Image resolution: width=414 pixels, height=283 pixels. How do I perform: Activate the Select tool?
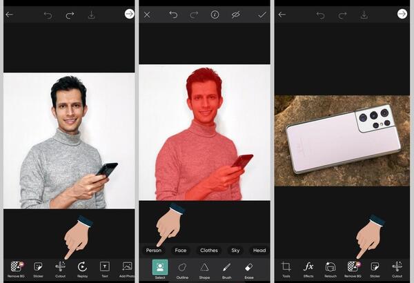160,269
